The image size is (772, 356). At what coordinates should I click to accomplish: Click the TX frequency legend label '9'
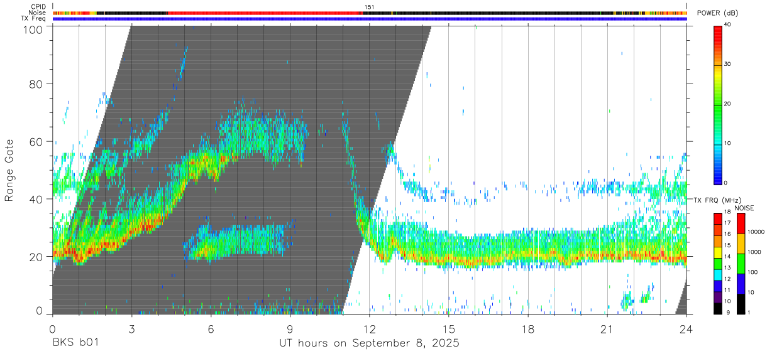tap(728, 313)
